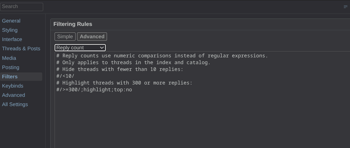Open the Posting settings
Viewport: 350px width, 148px height.
(x=10, y=68)
